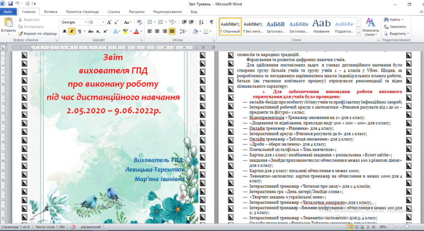Switch to print layout view icon
Image resolution: width=424 pixels, height=231 pixels.
pos(351,227)
